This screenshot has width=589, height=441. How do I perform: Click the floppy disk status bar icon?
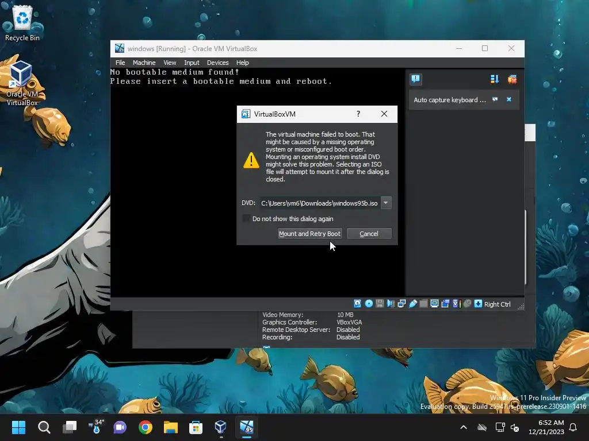pyautogui.click(x=380, y=304)
